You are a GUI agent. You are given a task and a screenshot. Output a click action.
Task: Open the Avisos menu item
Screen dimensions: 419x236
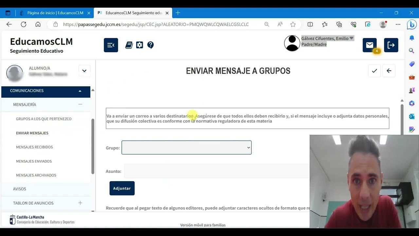(x=20, y=189)
